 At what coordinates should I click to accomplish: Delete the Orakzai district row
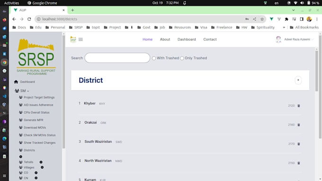[x=299, y=125]
